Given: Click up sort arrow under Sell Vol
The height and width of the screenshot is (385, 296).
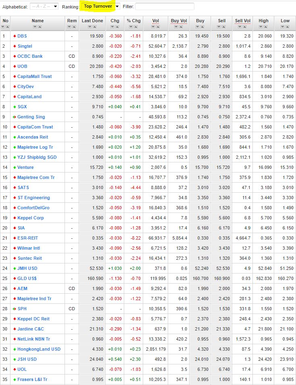Looking at the screenshot, I should (x=244, y=27).
